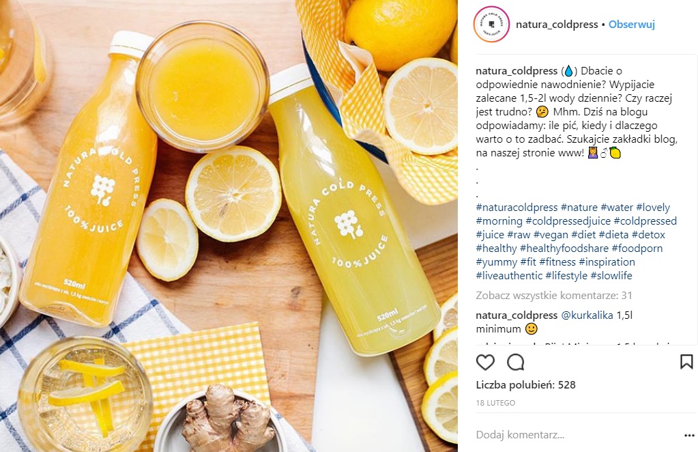Save post with the bookmark icon
The width and height of the screenshot is (698, 452).
pos(686,362)
